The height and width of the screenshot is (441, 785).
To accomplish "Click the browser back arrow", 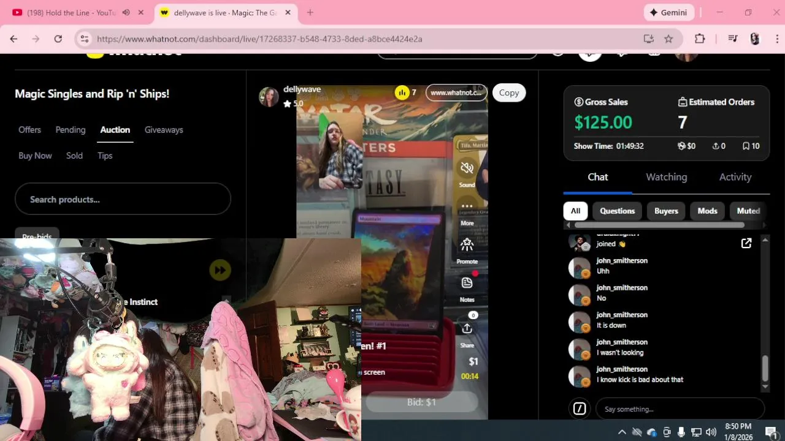I will (13, 39).
